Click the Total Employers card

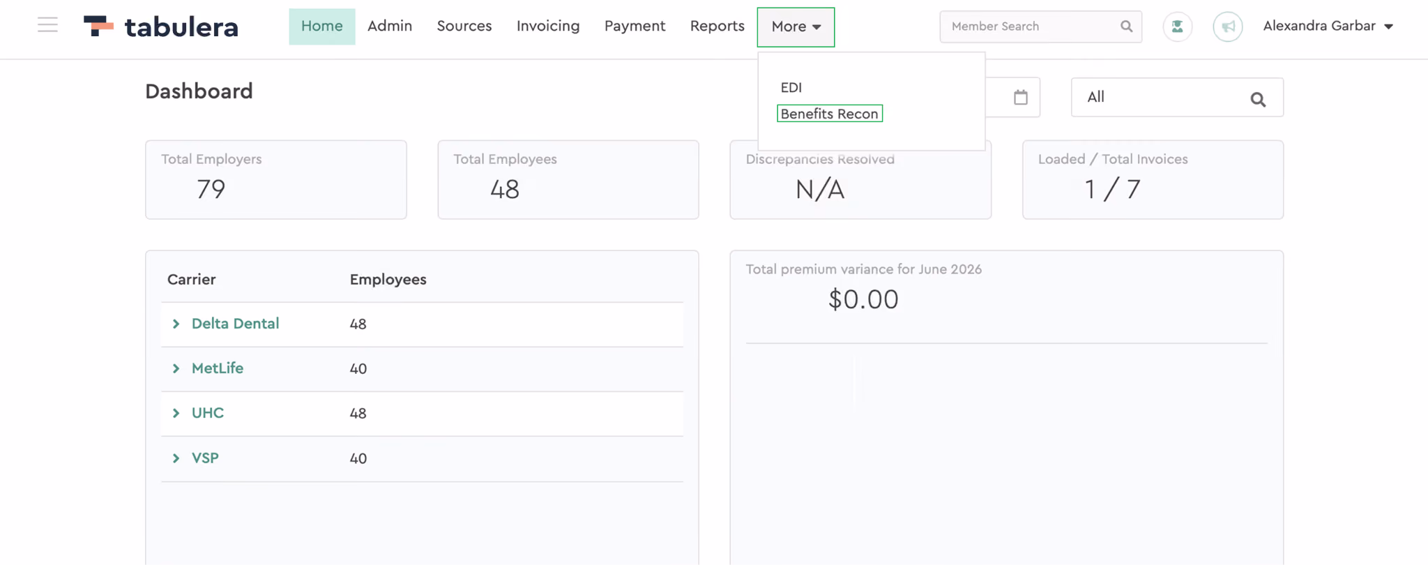tap(276, 180)
